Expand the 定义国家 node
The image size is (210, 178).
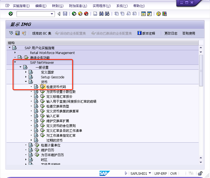(x=26, y=72)
